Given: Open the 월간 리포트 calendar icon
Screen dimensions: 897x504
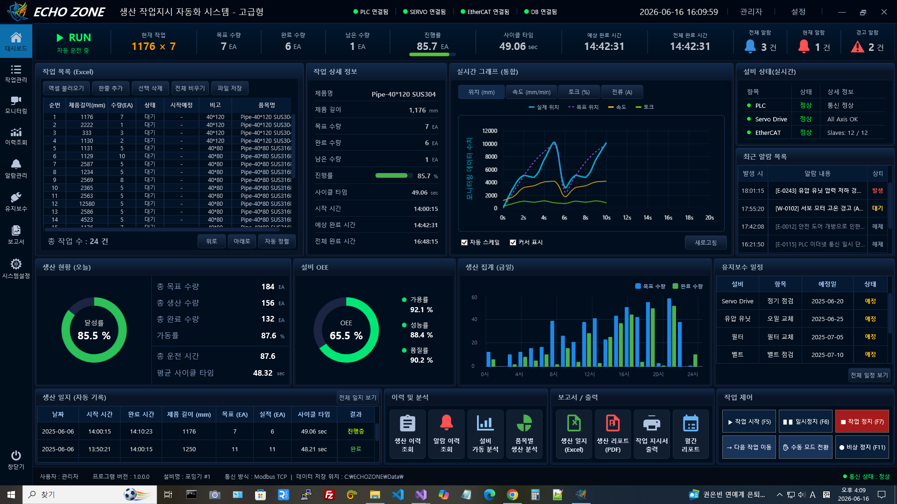Looking at the screenshot, I should pos(690,423).
